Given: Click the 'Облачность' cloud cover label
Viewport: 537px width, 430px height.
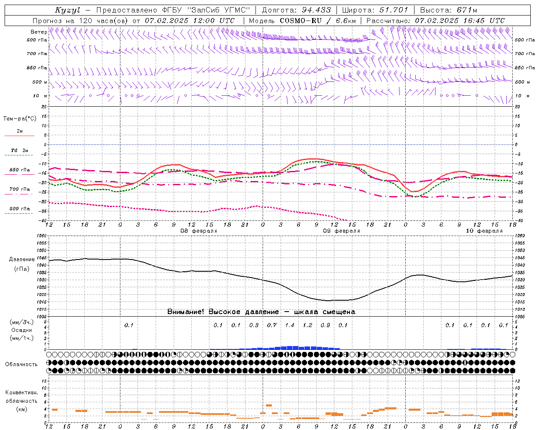Looking at the screenshot, I should (21, 364).
